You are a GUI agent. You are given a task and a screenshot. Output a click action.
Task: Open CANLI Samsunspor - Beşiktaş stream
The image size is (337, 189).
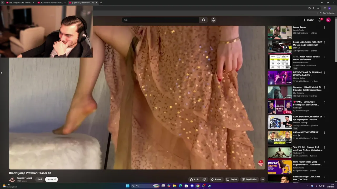point(306,103)
